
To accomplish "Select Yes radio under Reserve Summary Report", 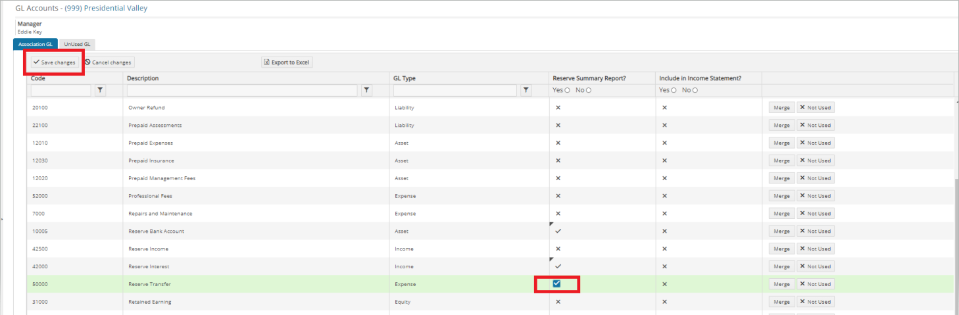I will point(567,90).
